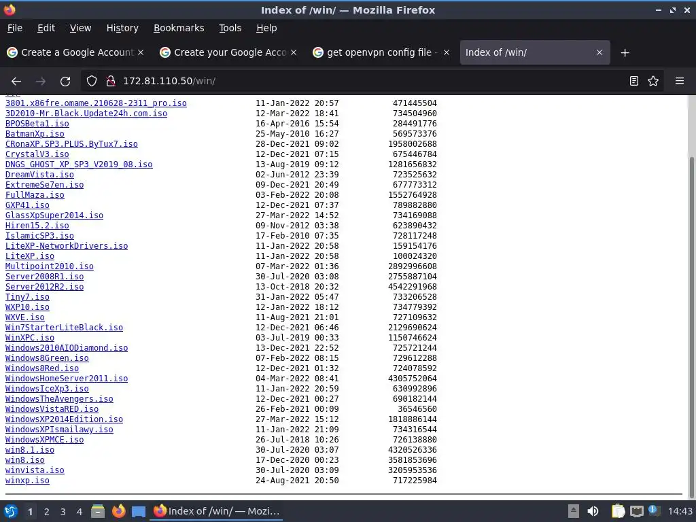The width and height of the screenshot is (696, 522).
Task: Switch to the 'Create a Google Account' tab
Action: pos(76,52)
